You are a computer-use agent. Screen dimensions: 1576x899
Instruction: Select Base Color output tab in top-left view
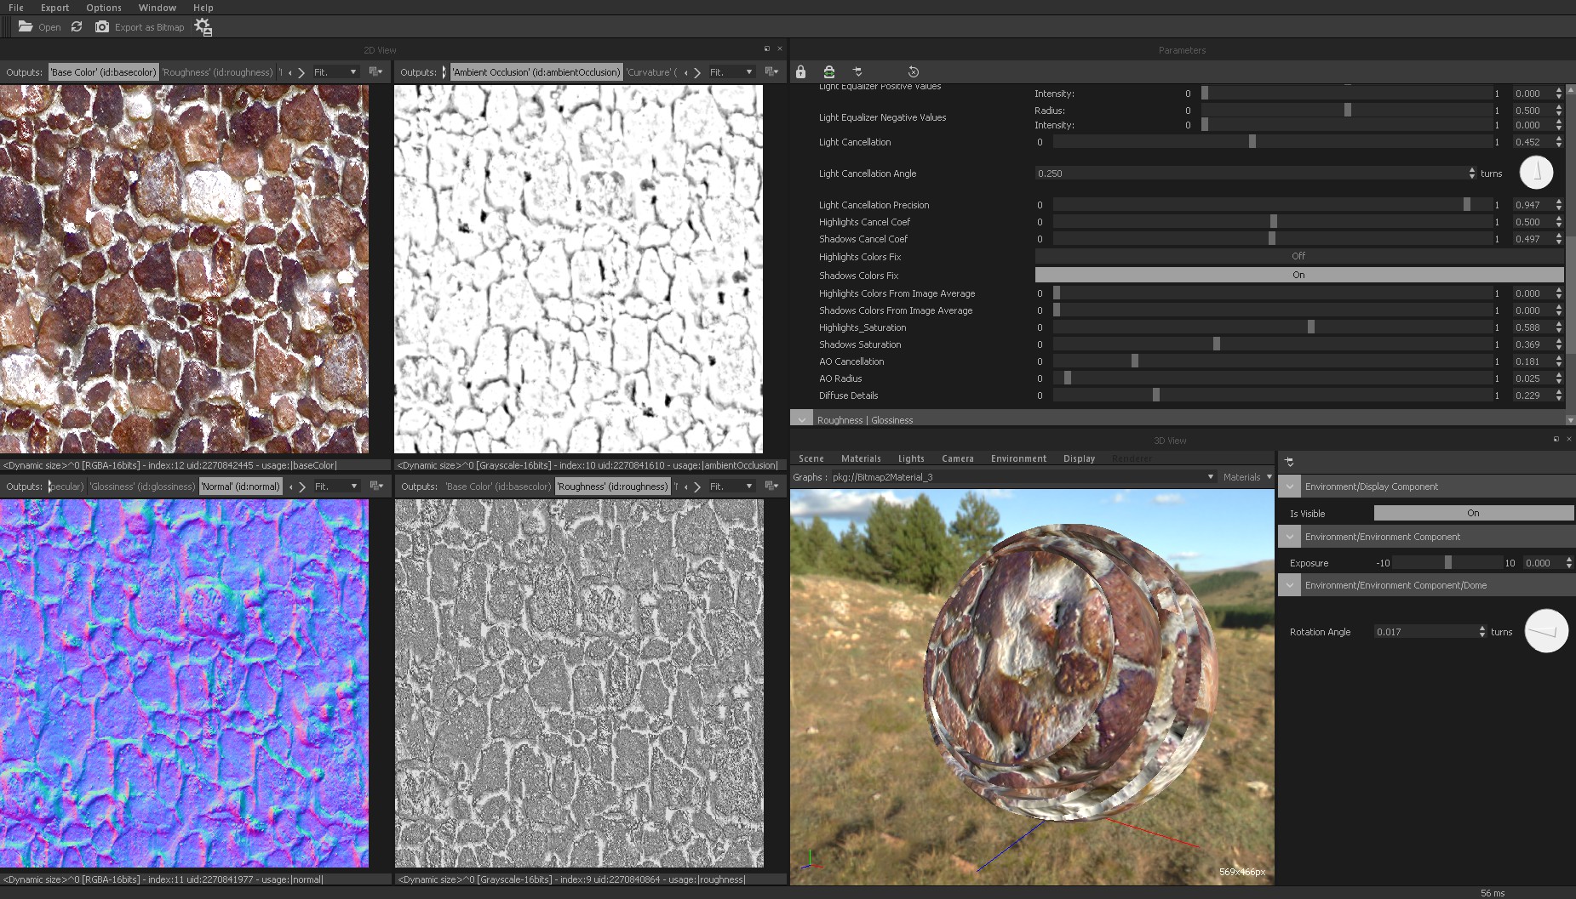click(x=103, y=72)
